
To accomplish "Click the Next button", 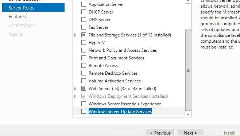I will 190,132.
